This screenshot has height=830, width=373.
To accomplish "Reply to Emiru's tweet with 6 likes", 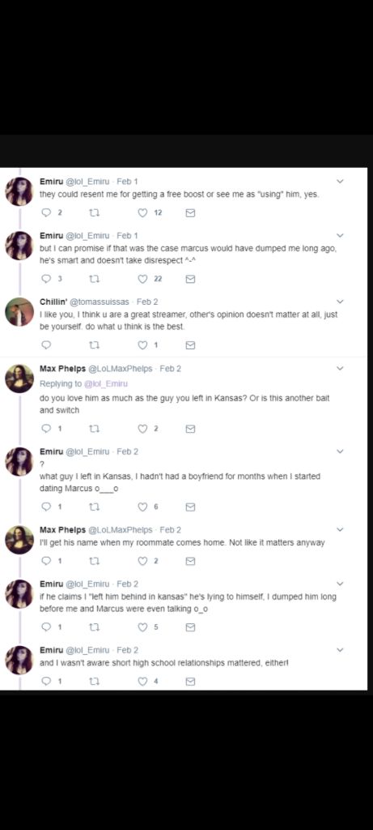I will [x=46, y=507].
